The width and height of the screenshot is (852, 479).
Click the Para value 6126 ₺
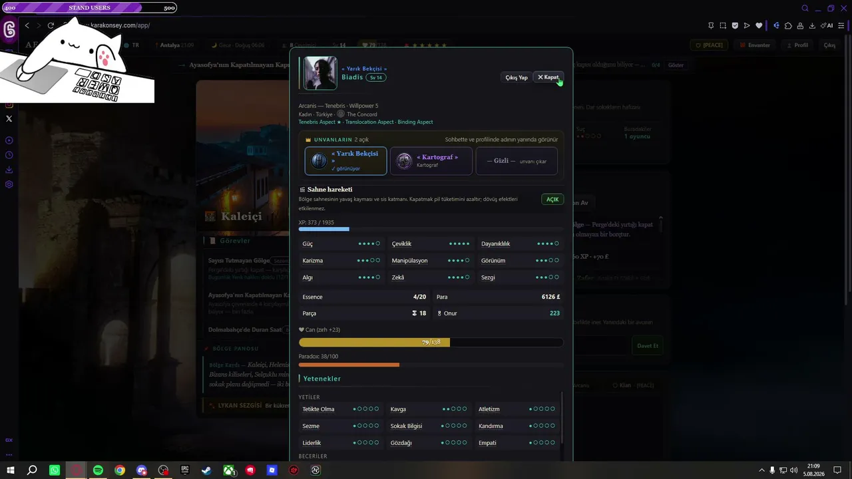550,297
